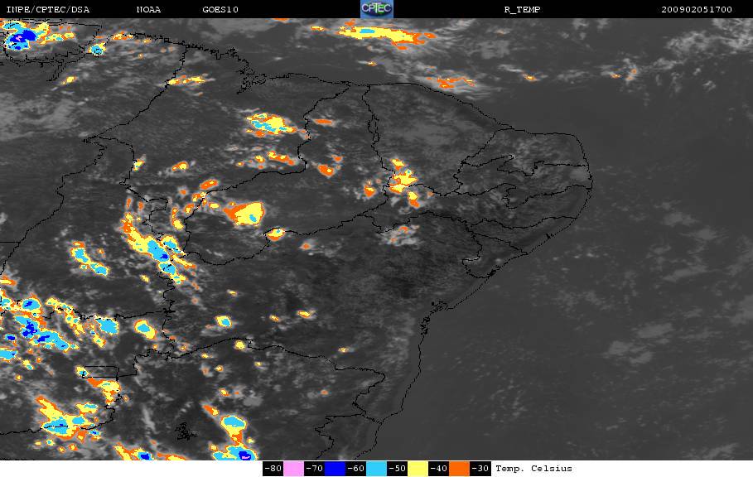
Task: Click the R_TEMP product label
Action: click(x=522, y=10)
